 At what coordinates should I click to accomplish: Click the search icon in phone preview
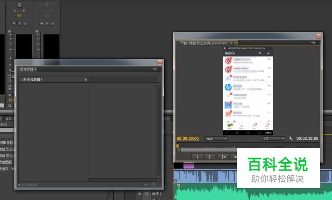260,53
